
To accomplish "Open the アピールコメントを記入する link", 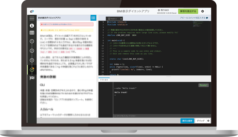I will (x=194, y=18).
